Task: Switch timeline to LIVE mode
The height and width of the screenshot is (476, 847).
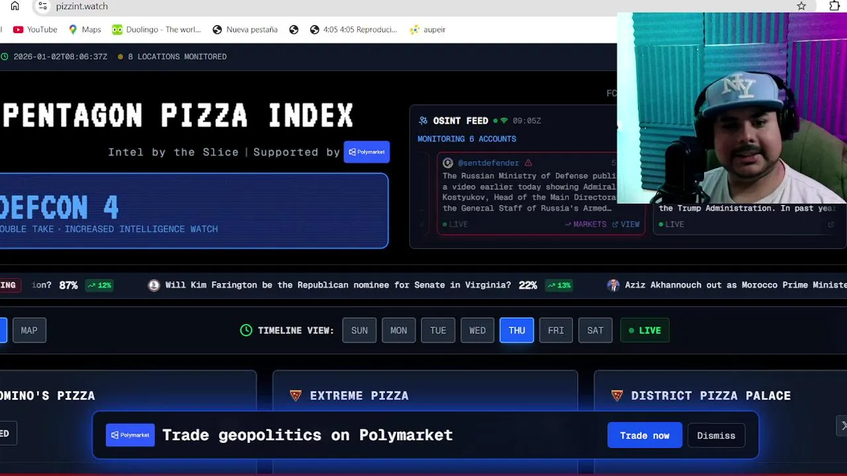Action: tap(645, 331)
